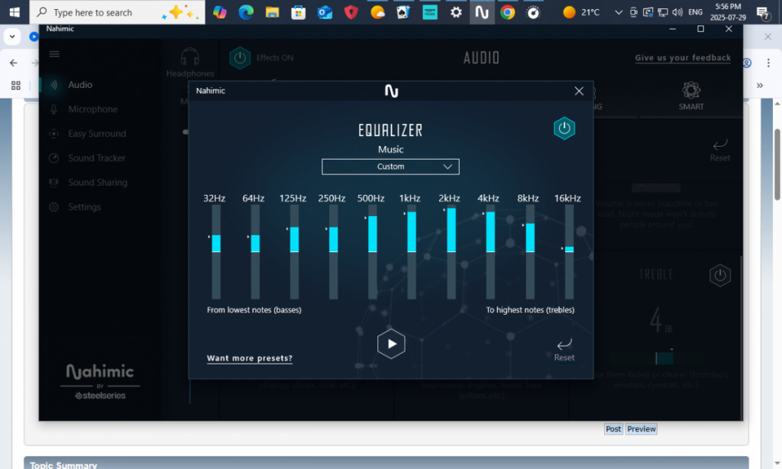782x469 pixels.
Task: Open browser three-dot menu
Action: [x=768, y=63]
